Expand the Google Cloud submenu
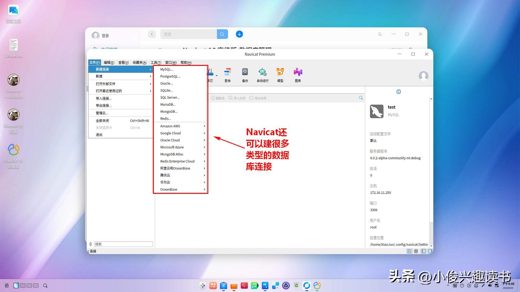 181,133
